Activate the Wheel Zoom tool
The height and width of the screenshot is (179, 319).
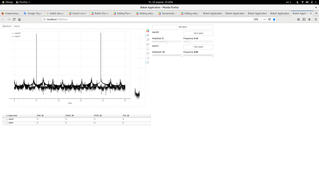point(148,44)
